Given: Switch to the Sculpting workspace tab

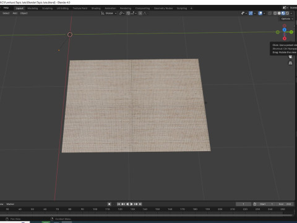Looking at the screenshot, I should 47,8.
